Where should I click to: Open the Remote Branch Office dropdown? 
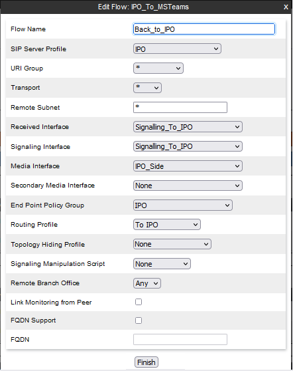[x=147, y=283]
